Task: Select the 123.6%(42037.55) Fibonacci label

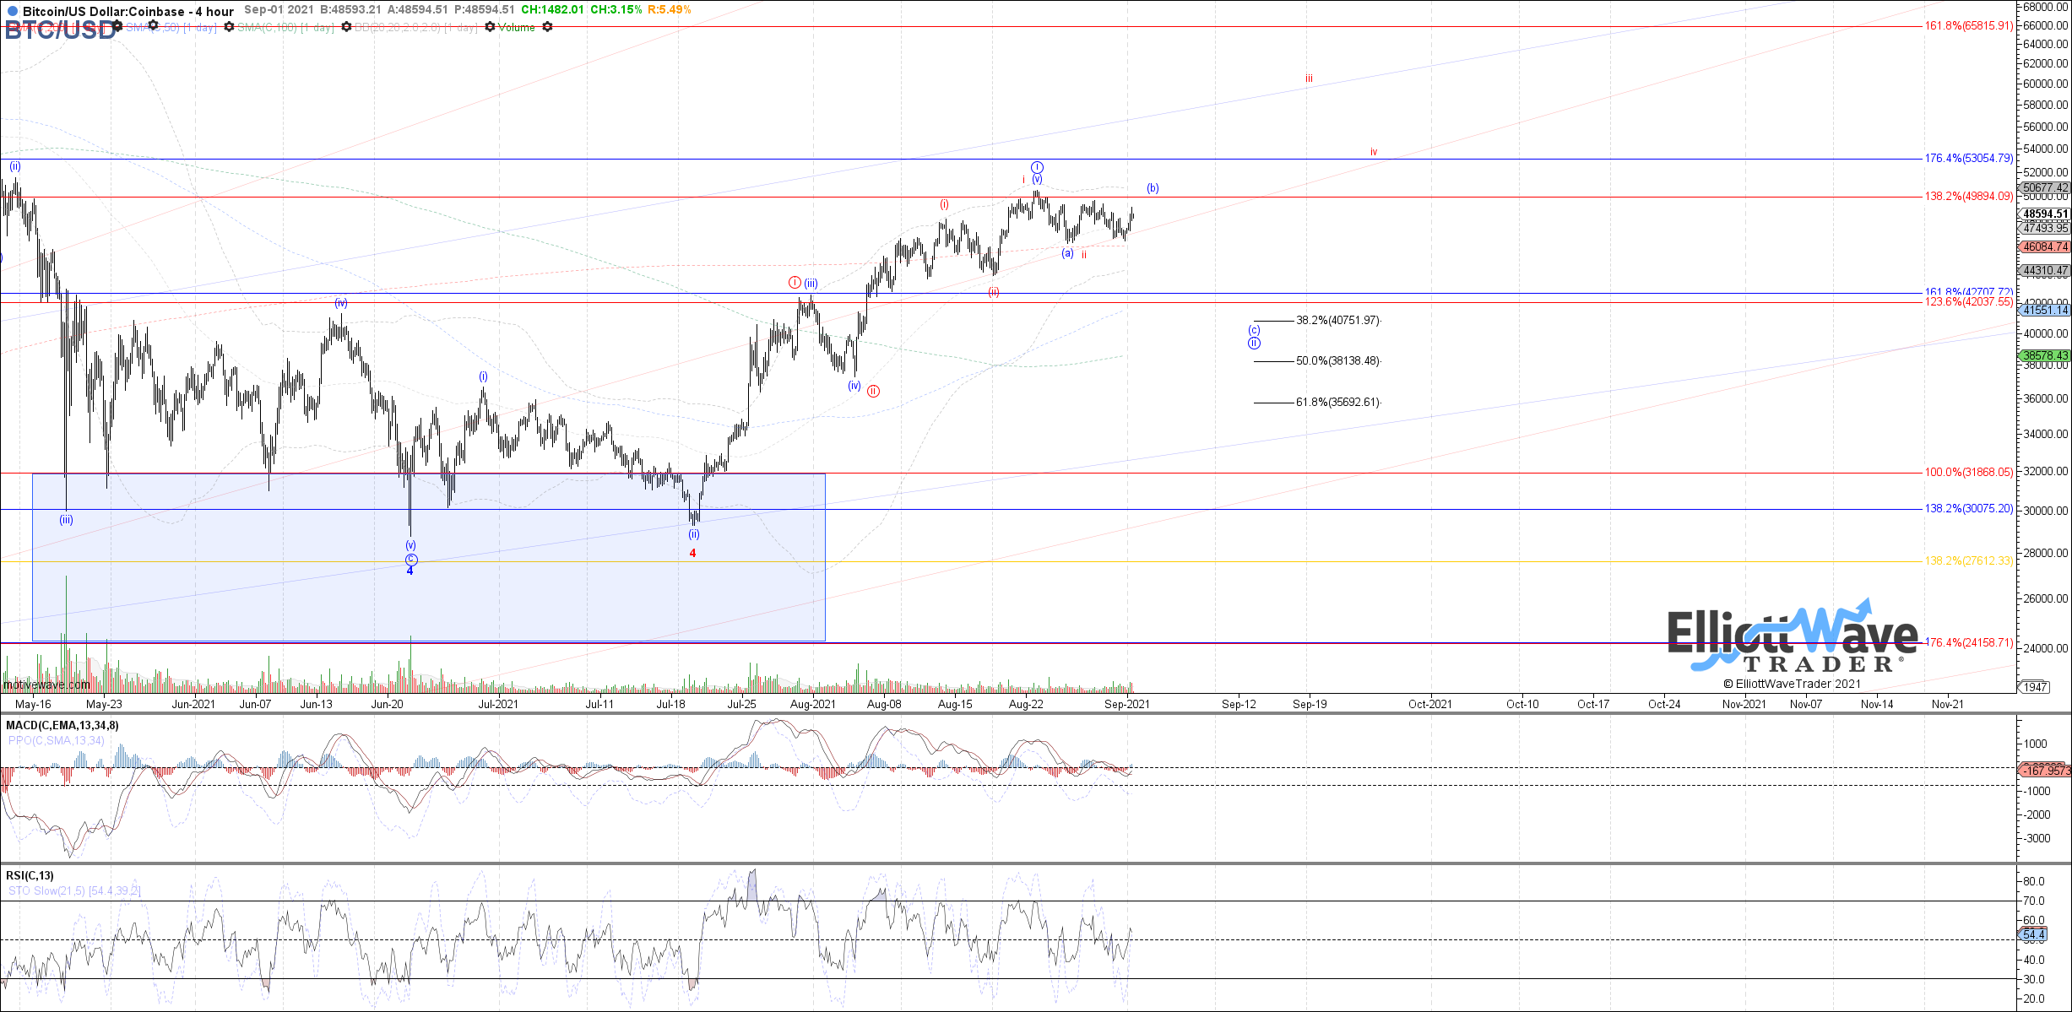Action: click(1968, 302)
